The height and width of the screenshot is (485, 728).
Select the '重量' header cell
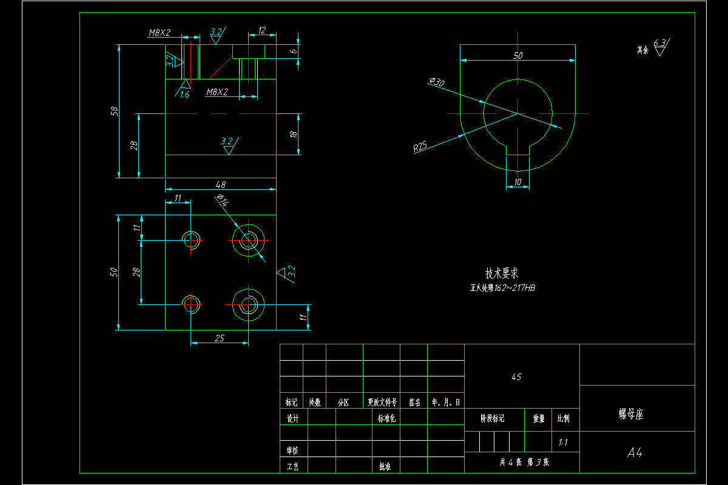point(538,418)
